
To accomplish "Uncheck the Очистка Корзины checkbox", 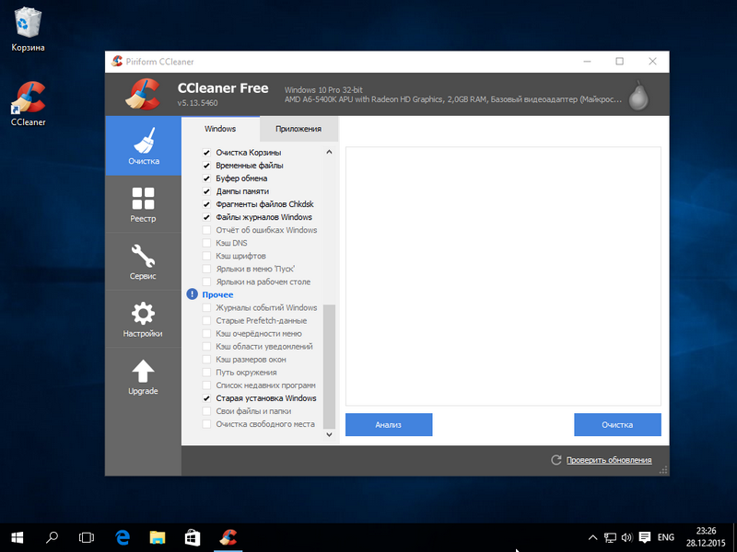I will tap(207, 153).
